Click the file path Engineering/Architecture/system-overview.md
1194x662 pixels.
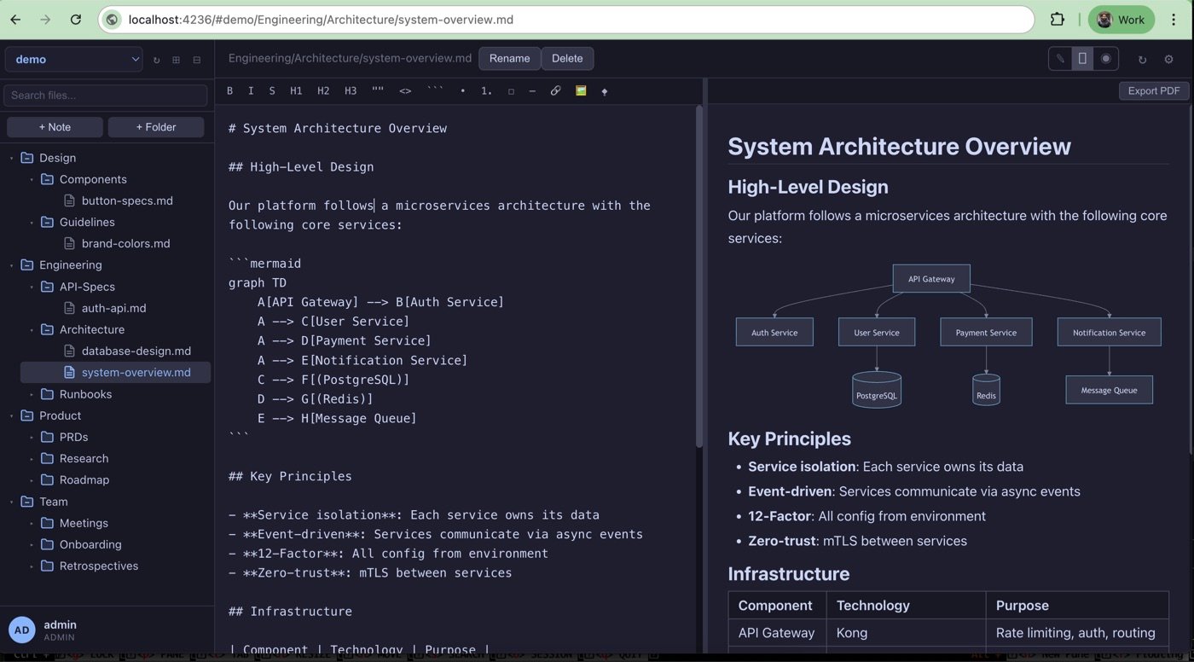click(350, 58)
